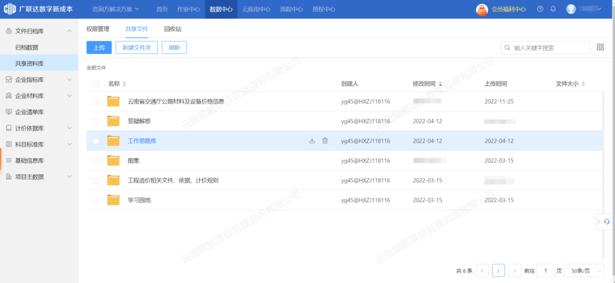Expand the 科目标准库 section

pyautogui.click(x=69, y=144)
